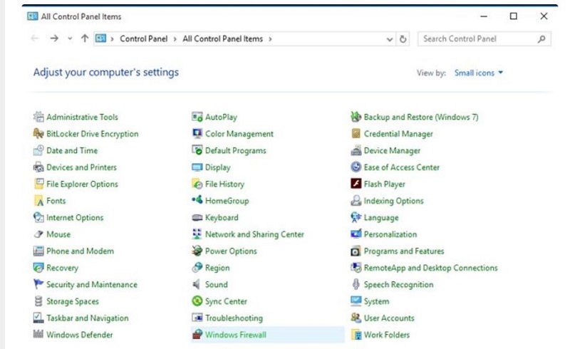
Task: Open the Device Manager icon
Action: 356,150
